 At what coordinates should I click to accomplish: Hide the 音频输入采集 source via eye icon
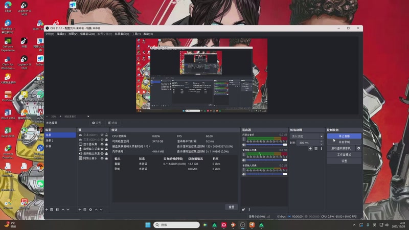tap(102, 149)
